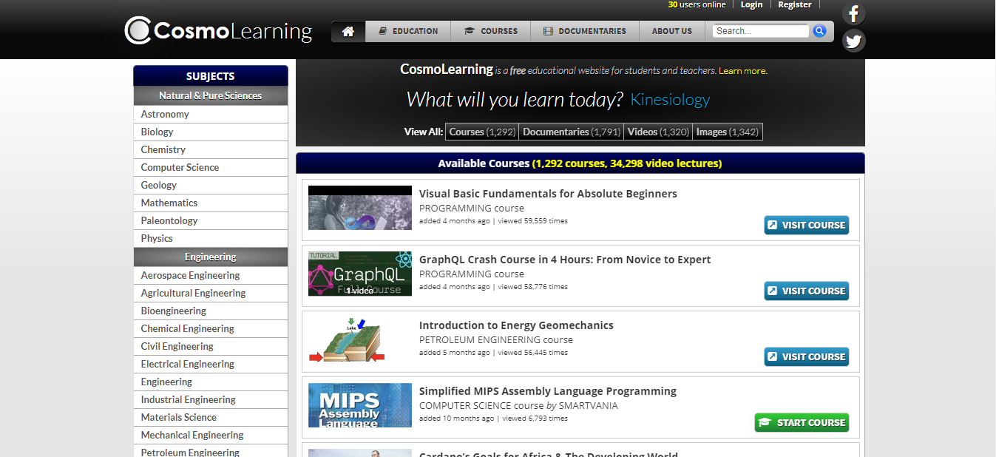The width and height of the screenshot is (996, 457).
Task: Open the Education menu
Action: pyautogui.click(x=408, y=31)
